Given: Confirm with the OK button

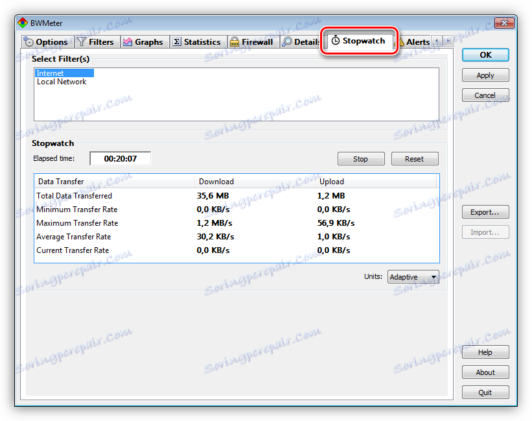Looking at the screenshot, I should coord(485,55).
